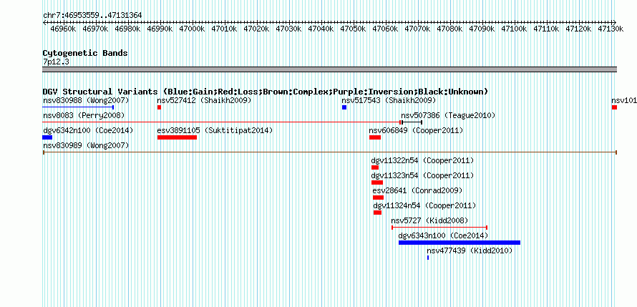Select the nsv8083 (Perry2008) label
This screenshot has width=637, height=307.
(84, 116)
